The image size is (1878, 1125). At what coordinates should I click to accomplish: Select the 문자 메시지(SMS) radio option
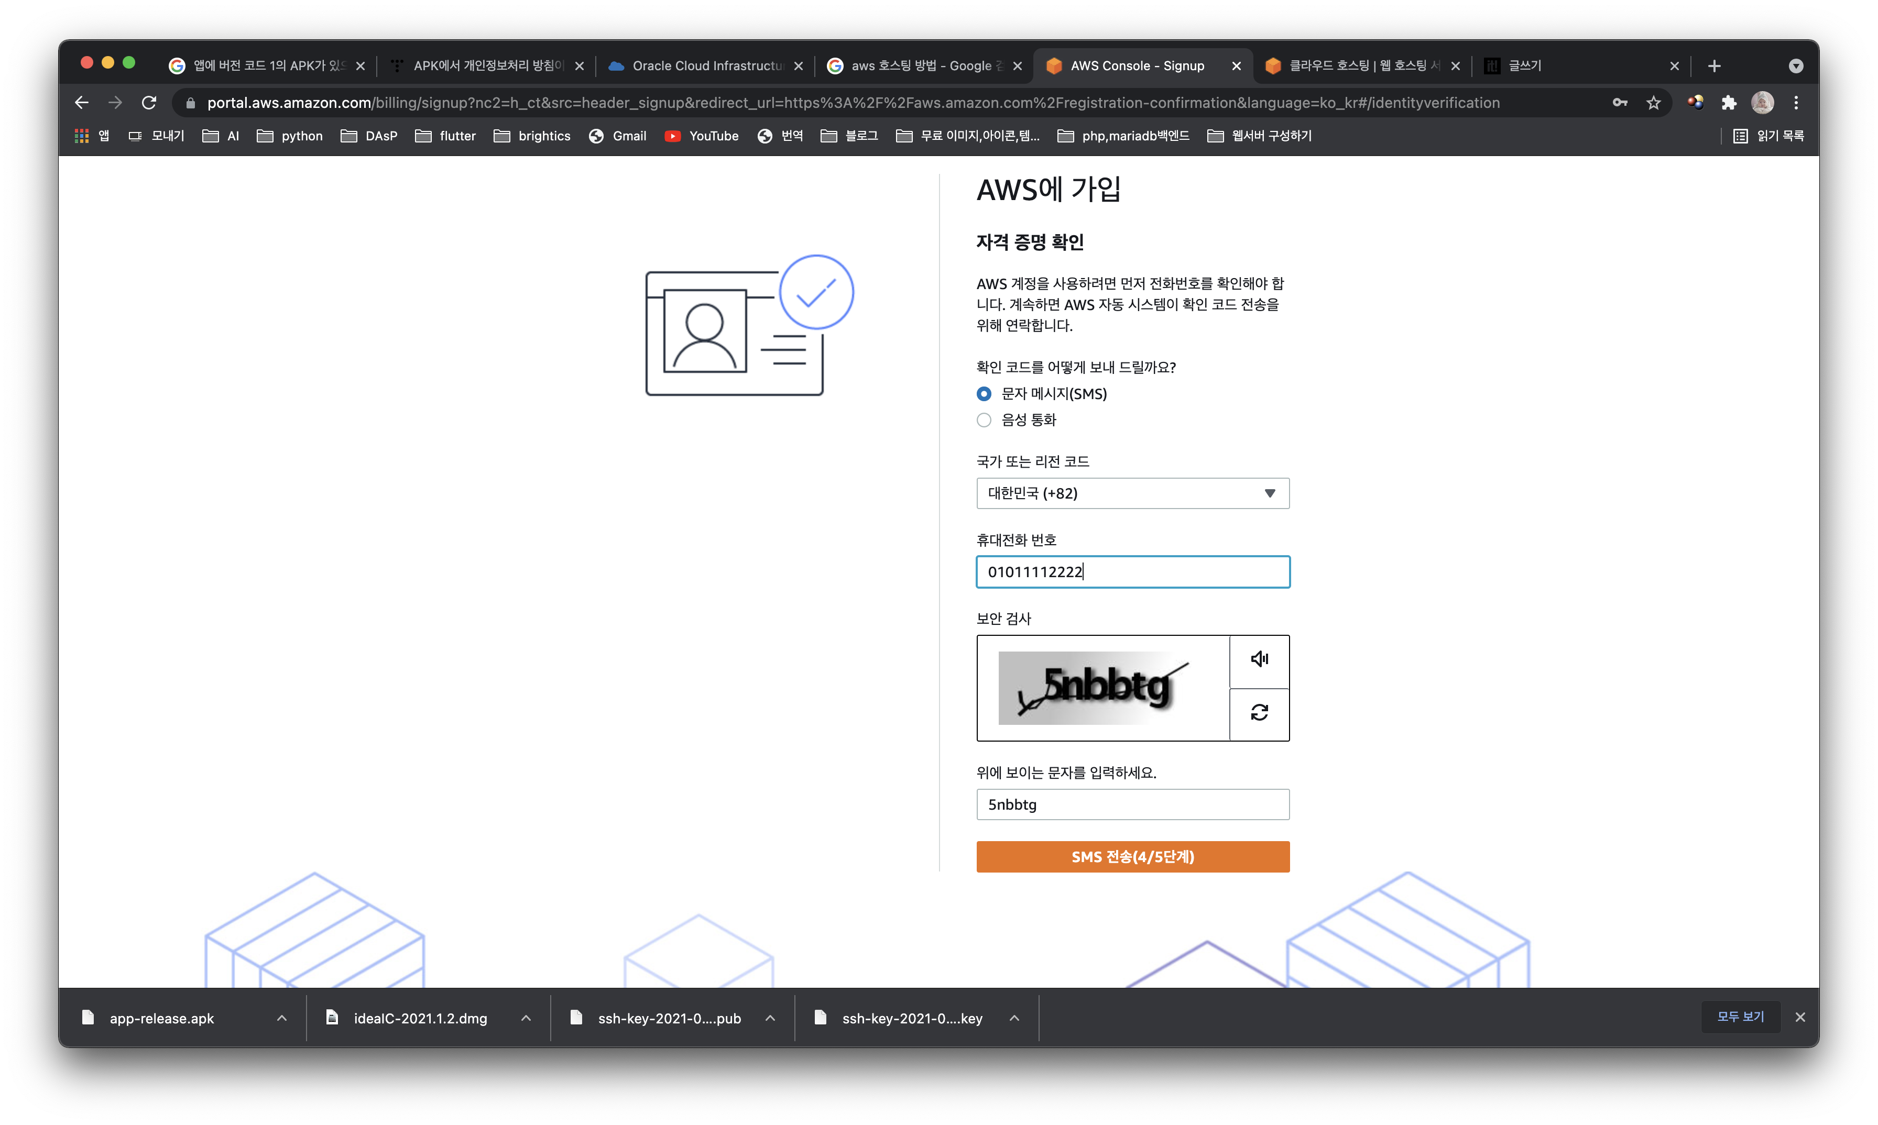point(984,393)
